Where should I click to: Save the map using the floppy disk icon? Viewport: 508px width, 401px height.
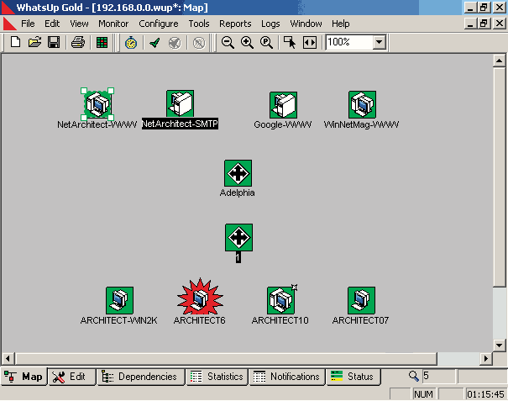coord(53,42)
